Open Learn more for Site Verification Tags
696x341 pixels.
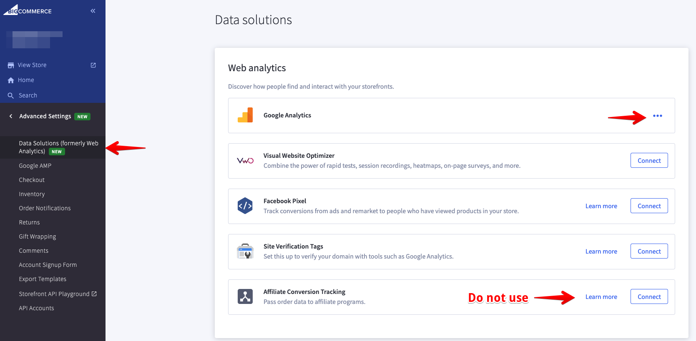click(x=601, y=251)
